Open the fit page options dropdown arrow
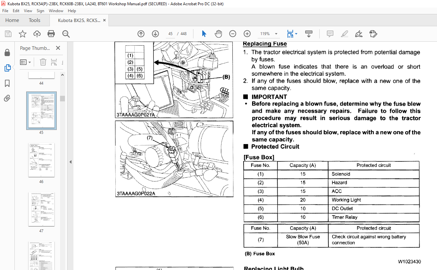Viewport: 437px width, 270px height. coord(296,34)
